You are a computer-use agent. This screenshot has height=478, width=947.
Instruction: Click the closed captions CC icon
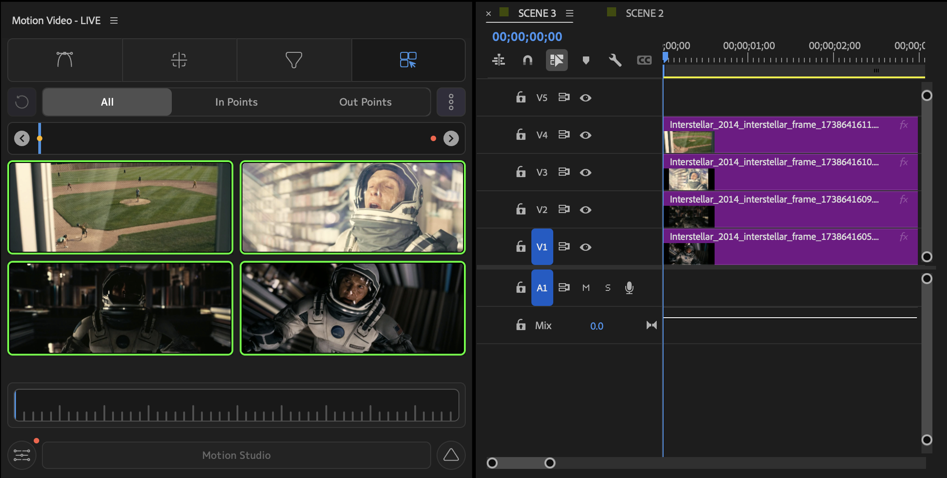click(x=644, y=60)
